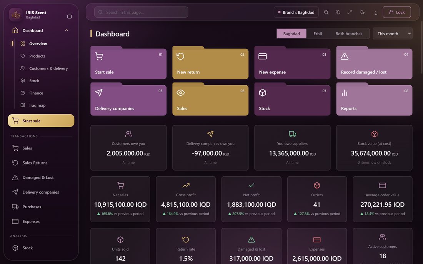Viewport: 423px width, 264px height.
Task: Collapse the Dashboard menu chevron
Action: 67,30
